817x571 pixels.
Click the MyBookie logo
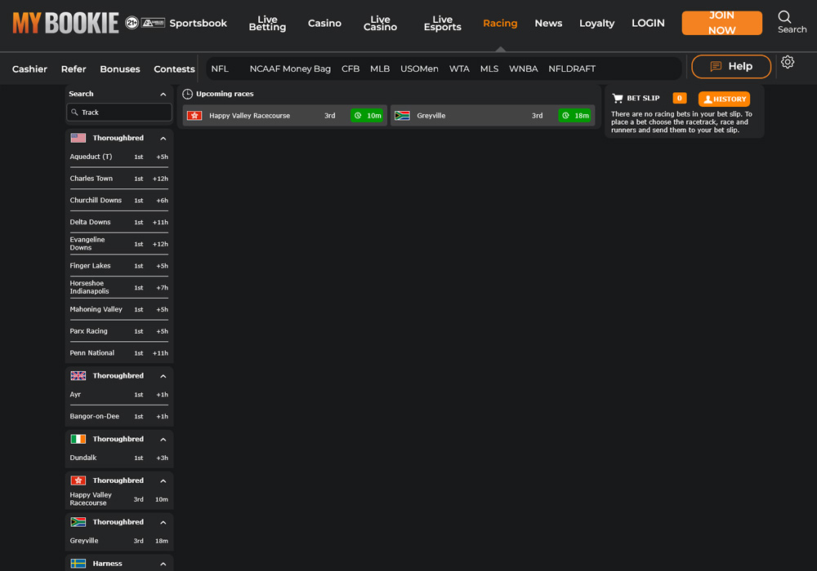65,22
